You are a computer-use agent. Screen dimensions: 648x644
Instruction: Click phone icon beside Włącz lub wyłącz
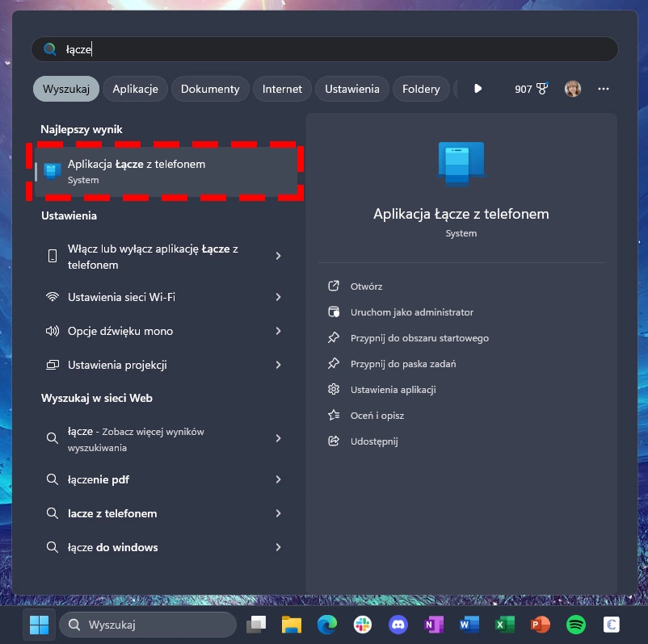pyautogui.click(x=53, y=256)
